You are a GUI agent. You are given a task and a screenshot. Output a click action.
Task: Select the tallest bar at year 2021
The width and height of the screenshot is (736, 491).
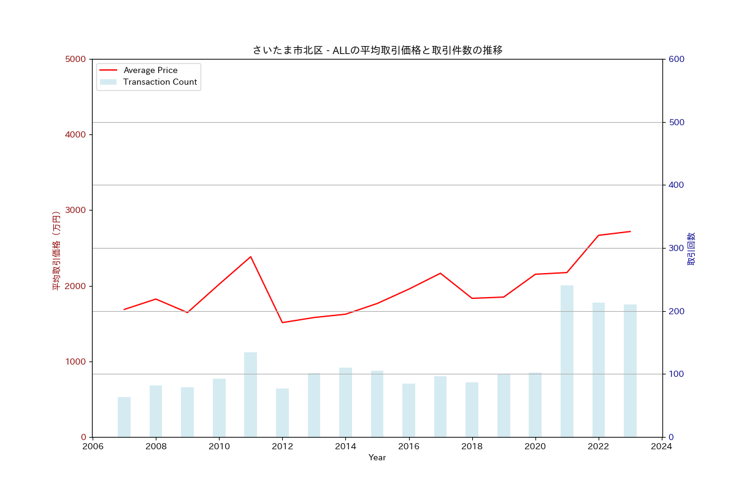(x=567, y=361)
